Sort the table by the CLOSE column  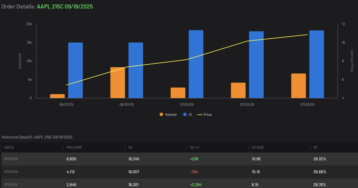click(x=258, y=147)
